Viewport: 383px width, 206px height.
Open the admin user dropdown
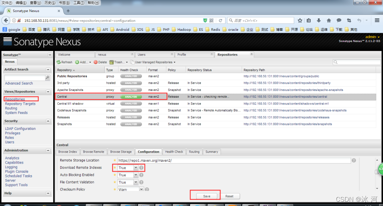point(372,37)
